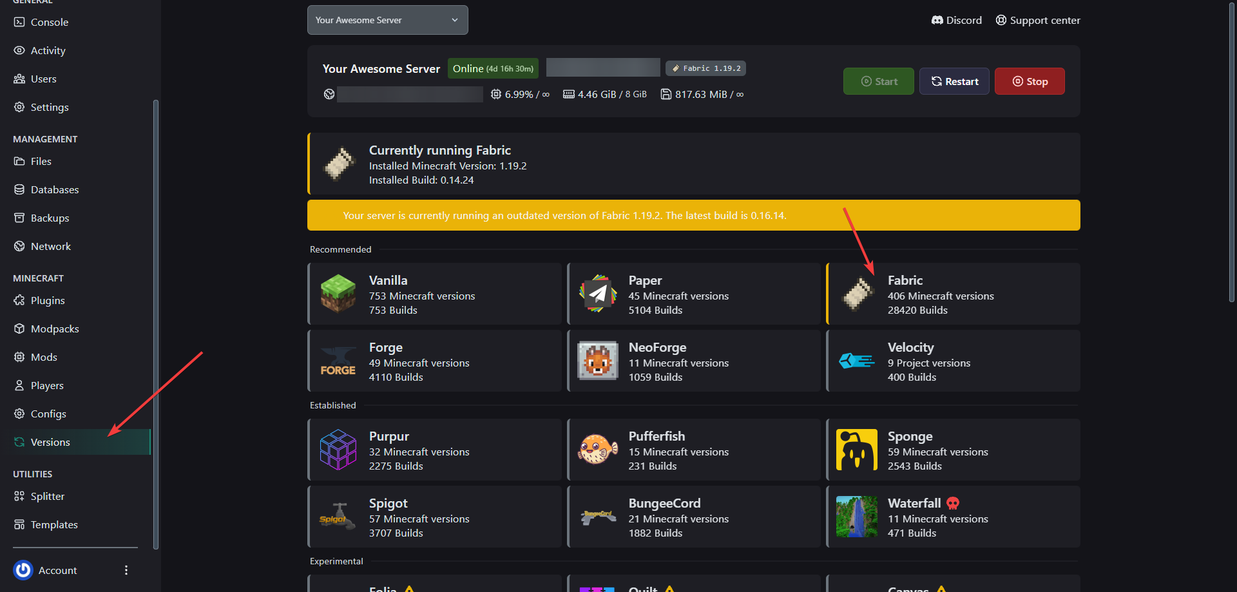Click the sidebar vertical scrollbar
The width and height of the screenshot is (1237, 592).
(155, 324)
